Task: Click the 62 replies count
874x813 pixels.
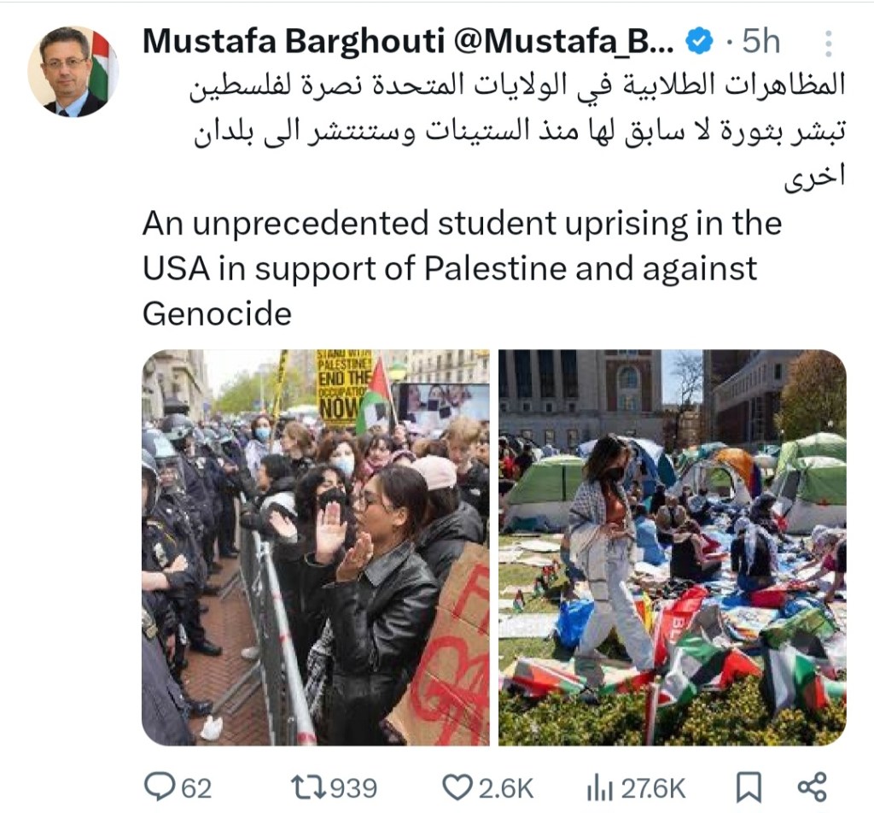Action: pyautogui.click(x=197, y=789)
